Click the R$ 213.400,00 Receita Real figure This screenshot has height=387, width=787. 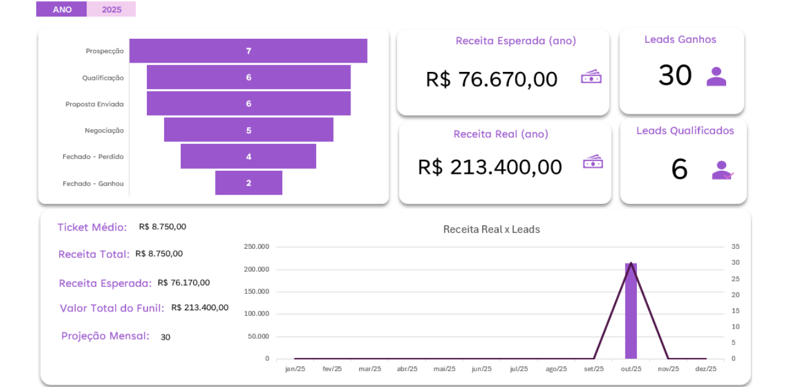click(490, 167)
